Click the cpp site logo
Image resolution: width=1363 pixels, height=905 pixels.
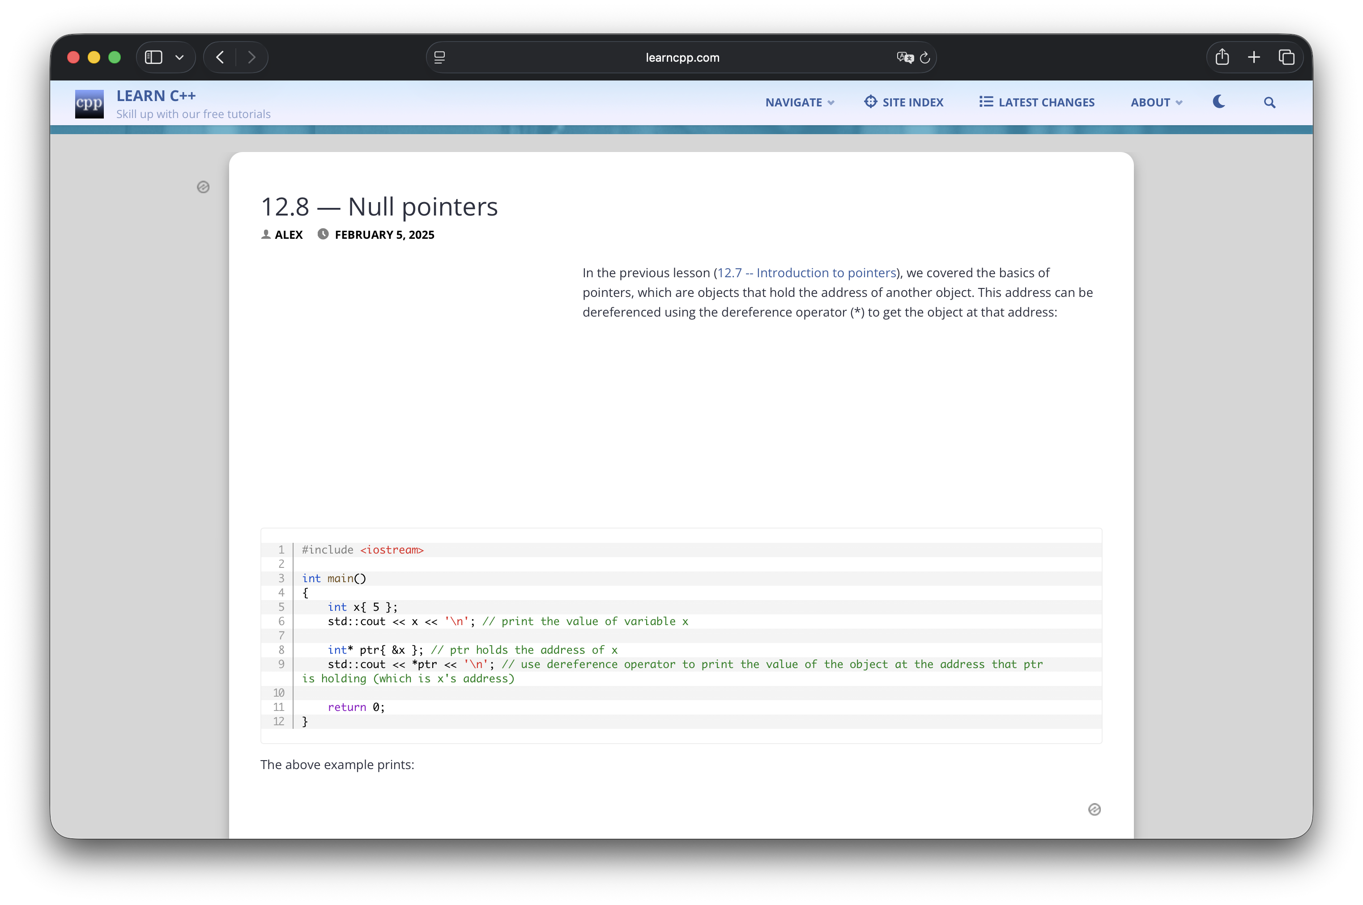pyautogui.click(x=89, y=104)
